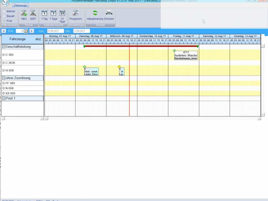Click the NEU appointment icon
The width and height of the screenshot is (268, 201).
pos(24,14)
